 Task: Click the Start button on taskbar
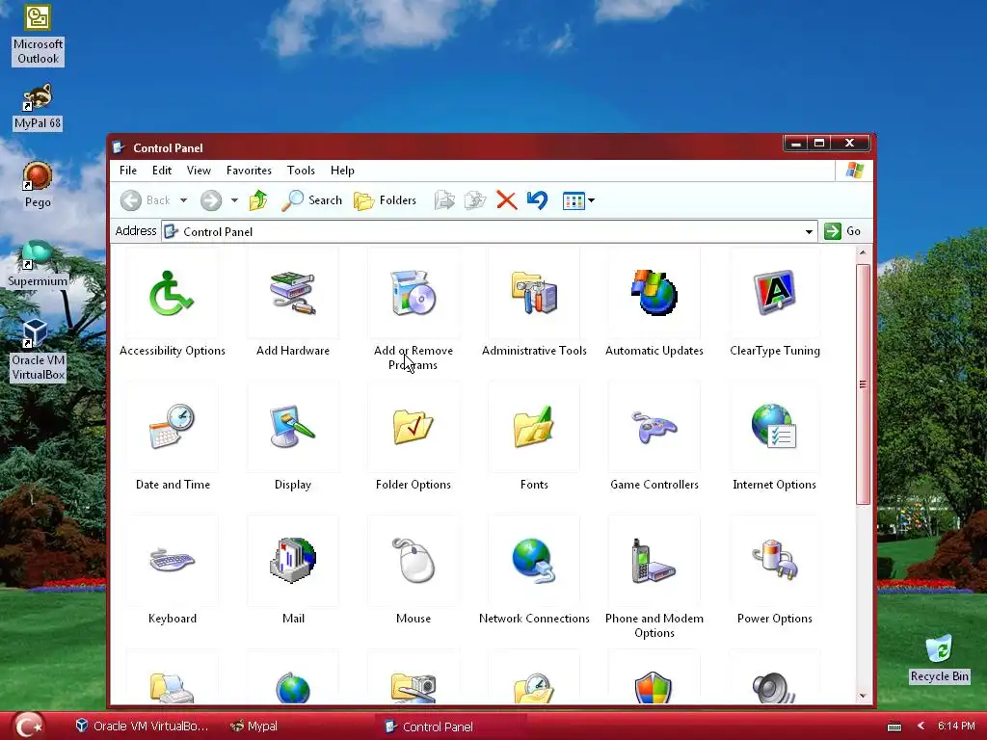(29, 727)
